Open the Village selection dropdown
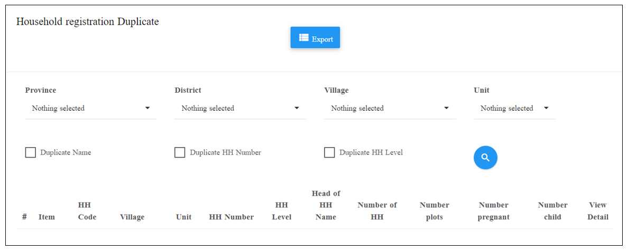 [x=390, y=108]
